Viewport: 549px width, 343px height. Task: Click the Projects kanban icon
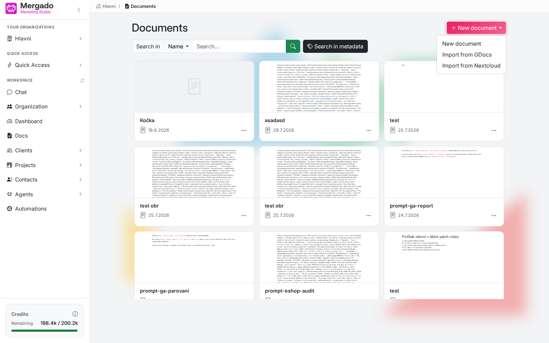click(10, 165)
